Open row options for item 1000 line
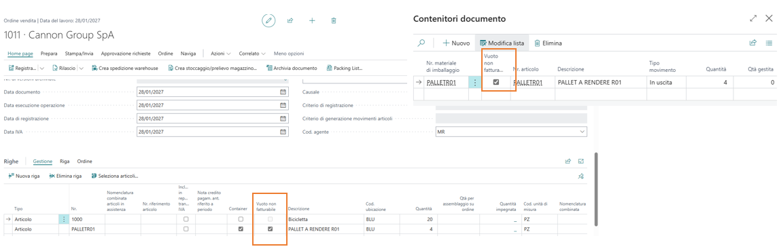 (x=64, y=219)
